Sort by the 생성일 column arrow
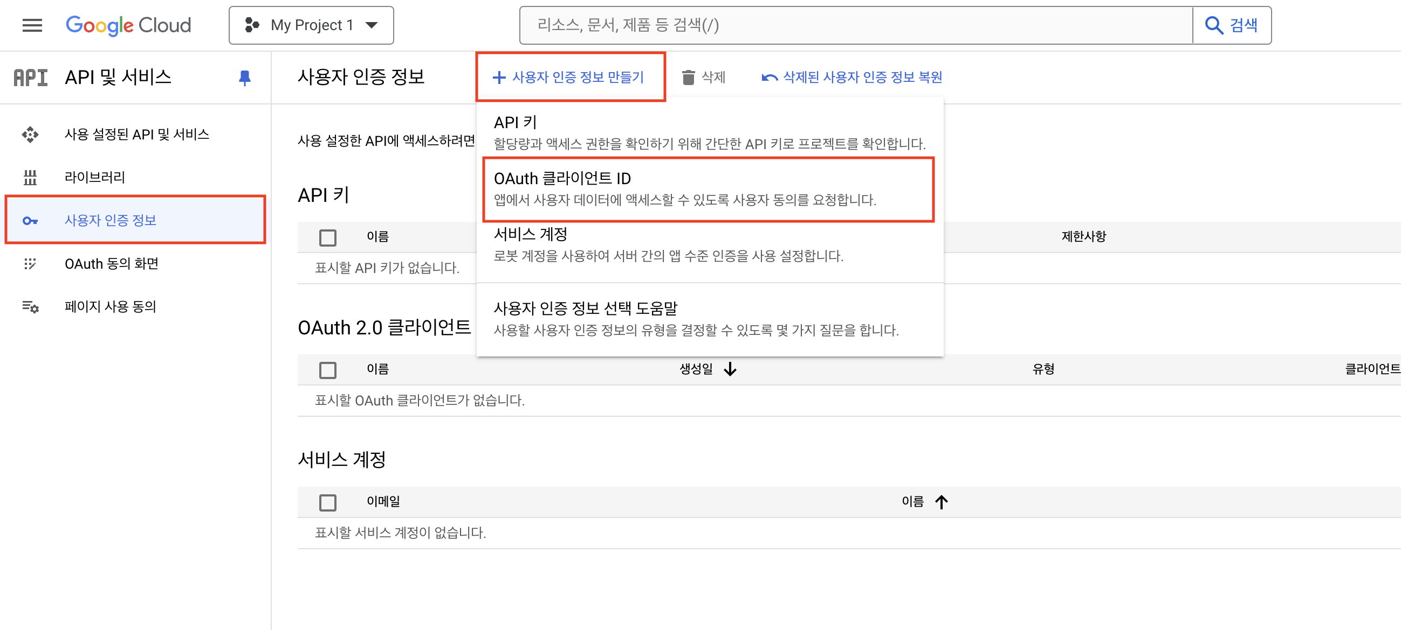 click(x=730, y=369)
